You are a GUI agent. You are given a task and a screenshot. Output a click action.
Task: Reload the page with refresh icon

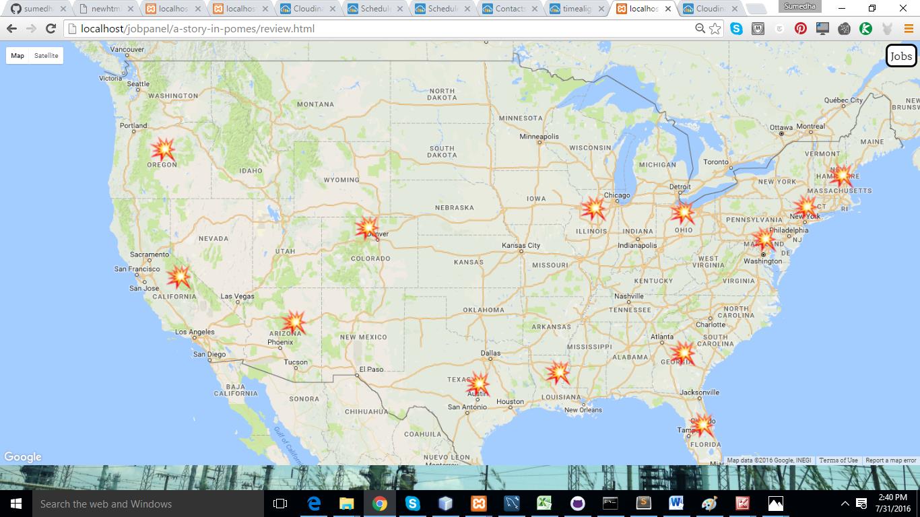pos(51,29)
